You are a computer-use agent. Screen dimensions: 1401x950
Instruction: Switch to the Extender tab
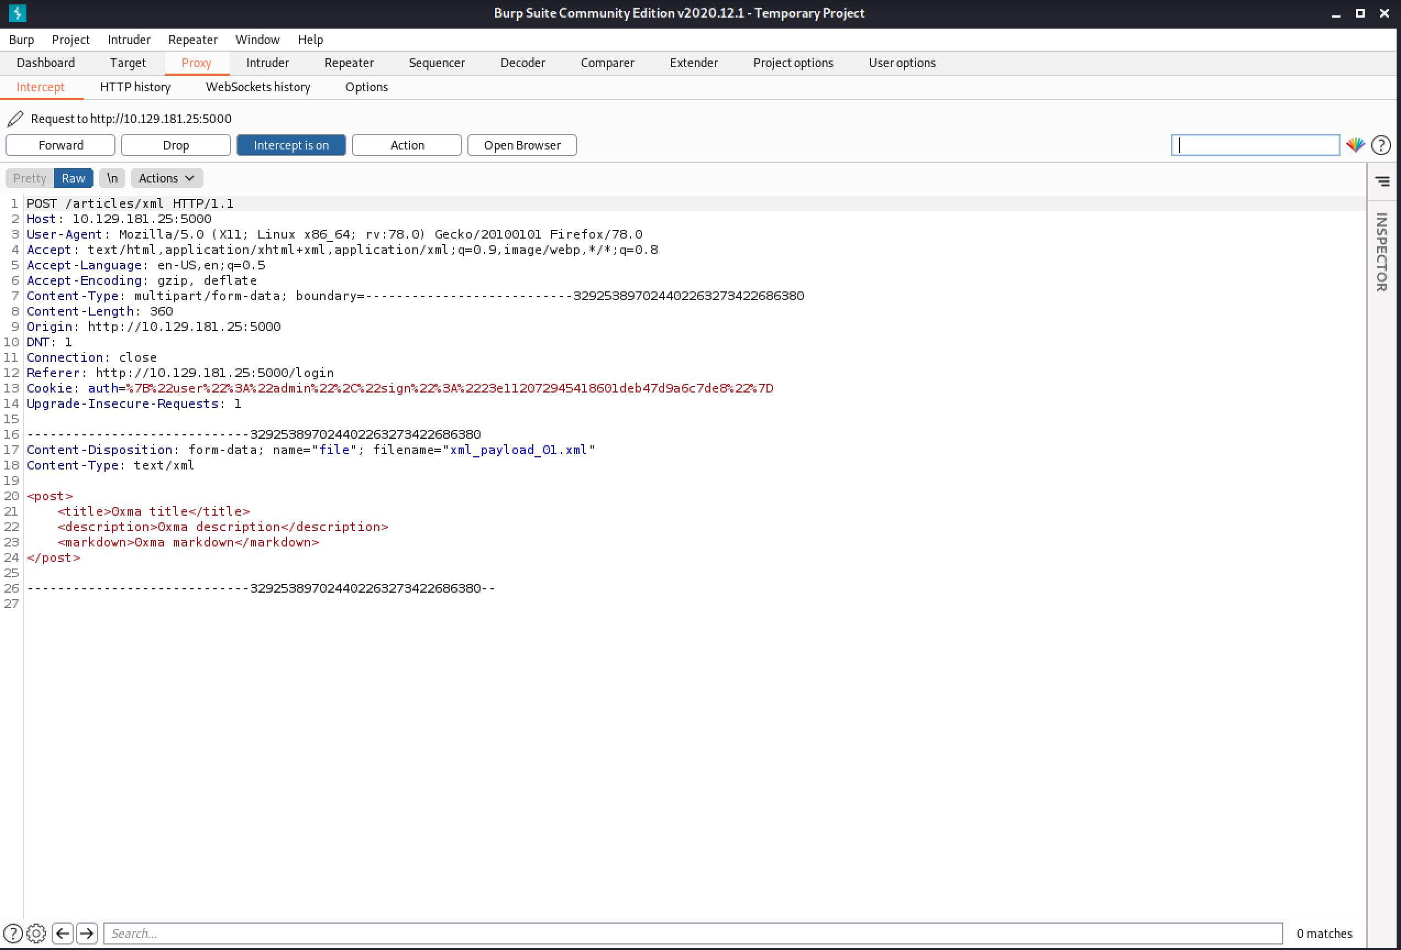(x=694, y=63)
